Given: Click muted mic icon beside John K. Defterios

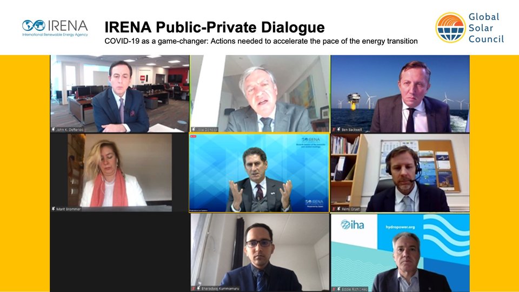Looking at the screenshot, I should (53, 129).
